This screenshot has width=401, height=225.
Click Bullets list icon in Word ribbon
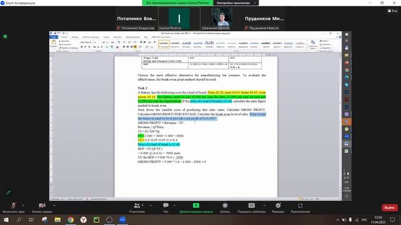click(124, 42)
